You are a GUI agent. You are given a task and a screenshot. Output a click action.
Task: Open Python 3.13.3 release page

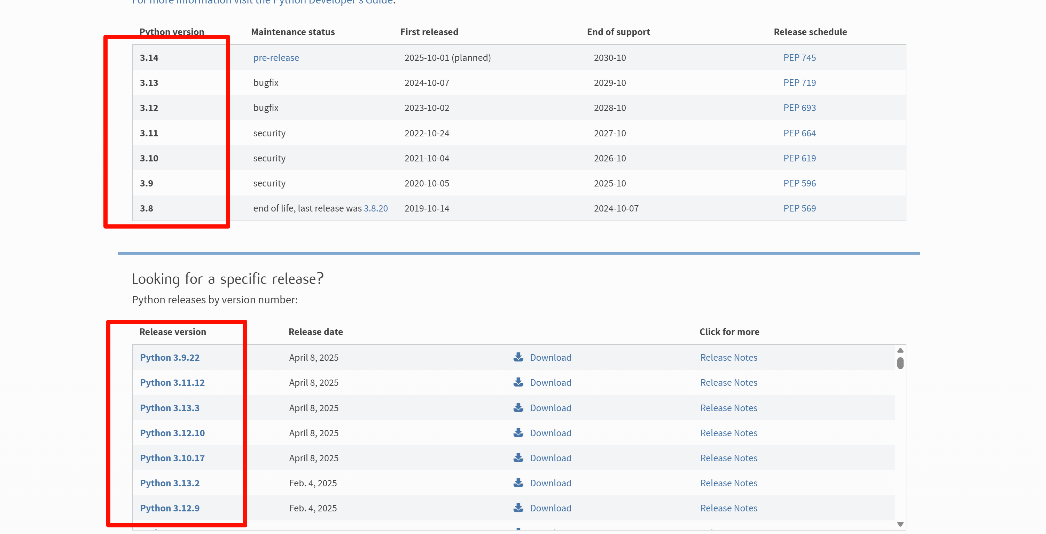point(169,408)
